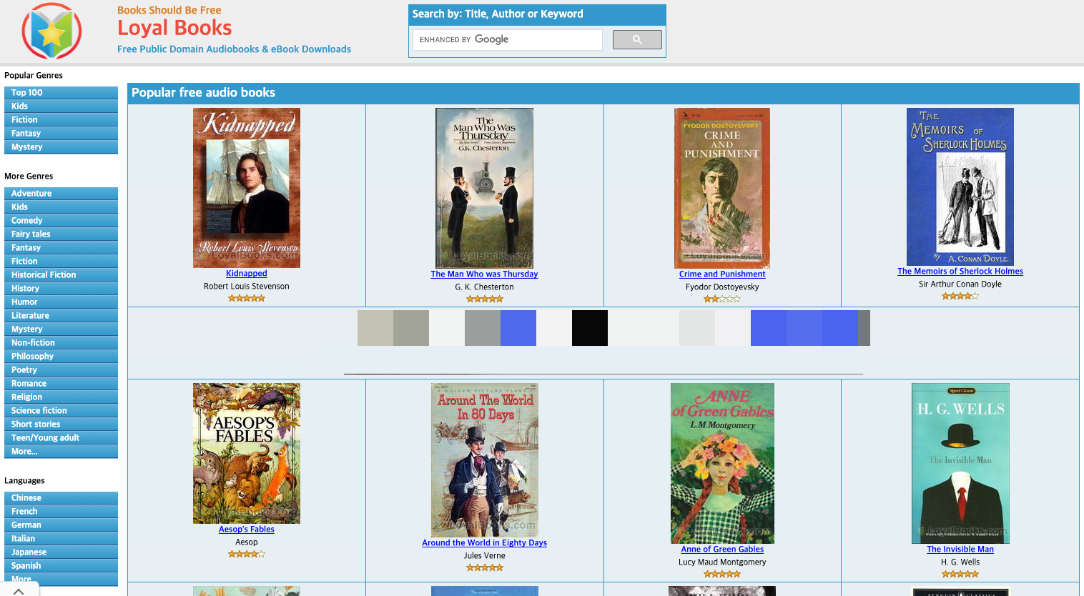This screenshot has width=1084, height=596.
Task: Select the Humor genre
Action: (x=61, y=302)
